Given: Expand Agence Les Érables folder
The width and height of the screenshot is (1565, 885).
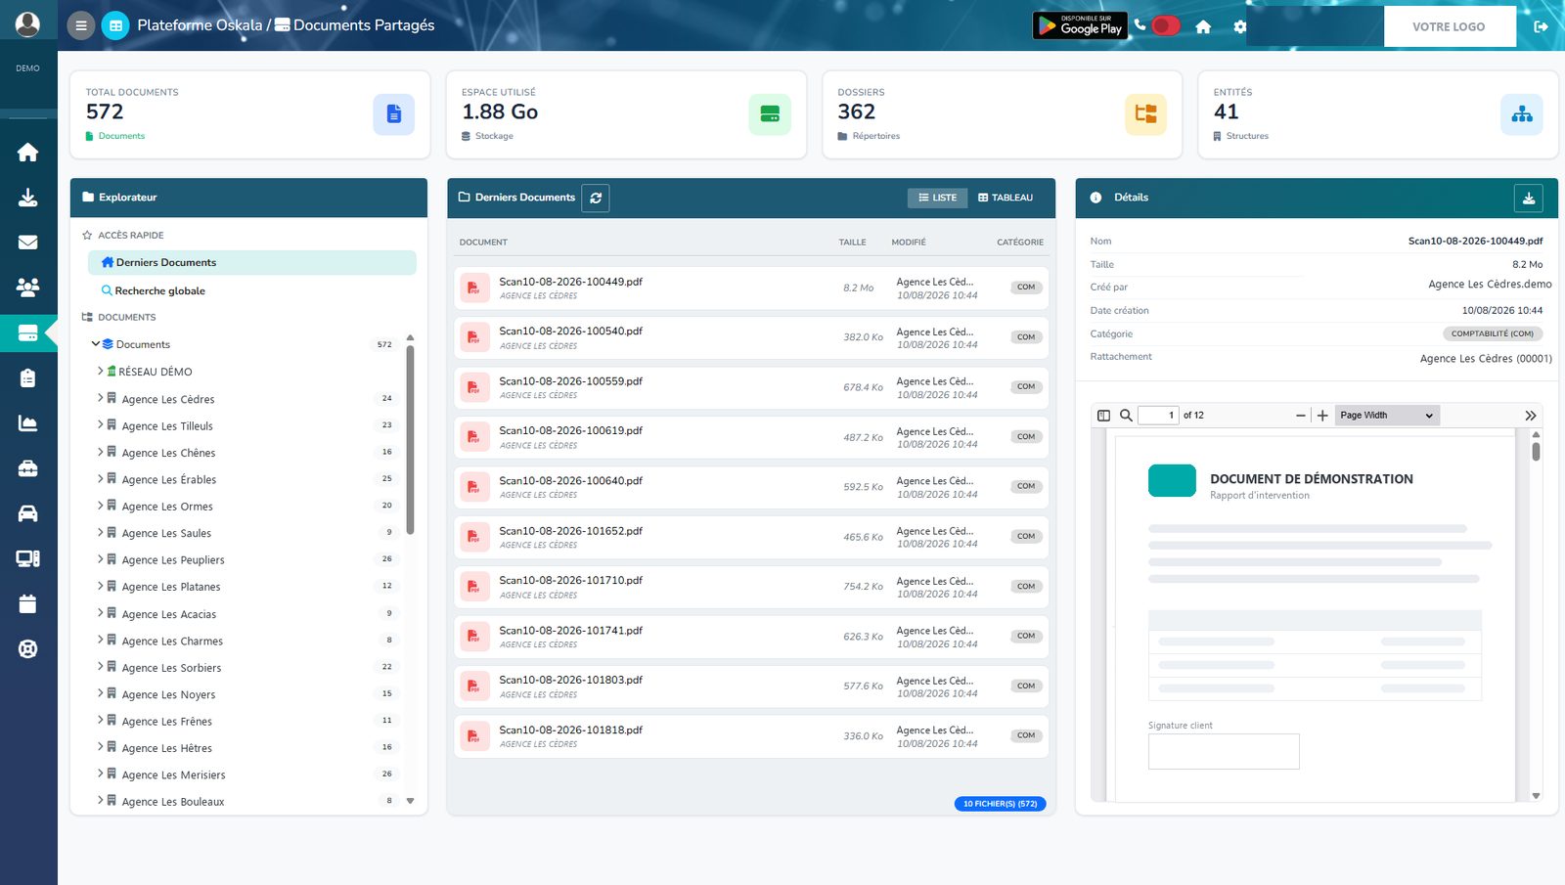Looking at the screenshot, I should click(101, 479).
